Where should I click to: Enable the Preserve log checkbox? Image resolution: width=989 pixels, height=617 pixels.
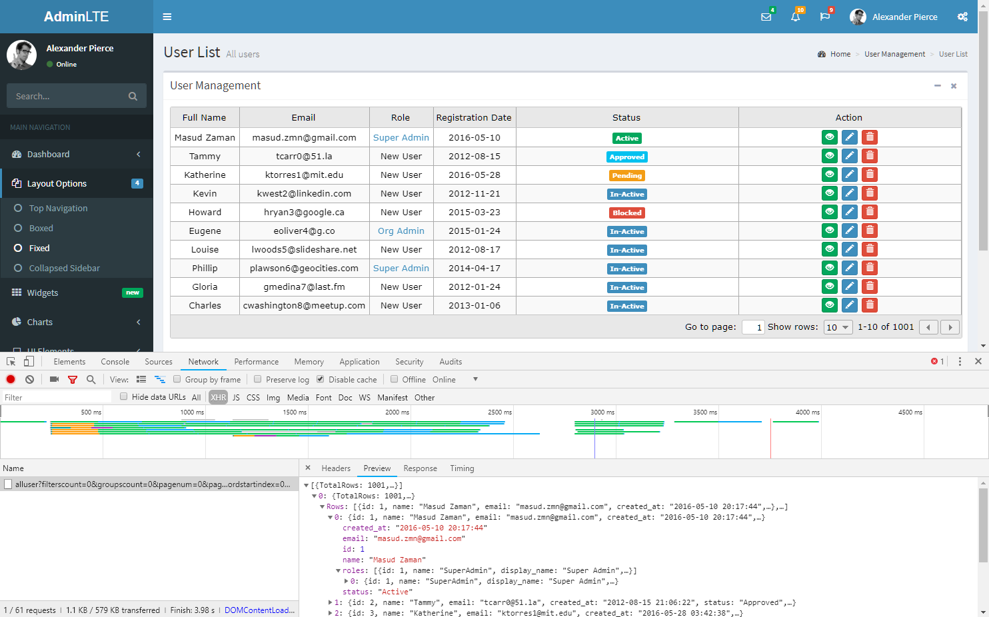point(258,379)
